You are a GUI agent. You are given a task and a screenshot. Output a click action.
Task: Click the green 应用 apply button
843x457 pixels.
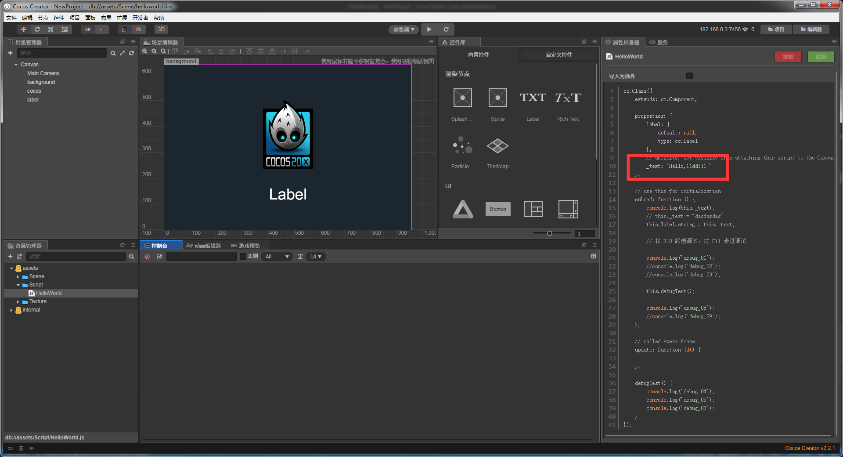821,57
